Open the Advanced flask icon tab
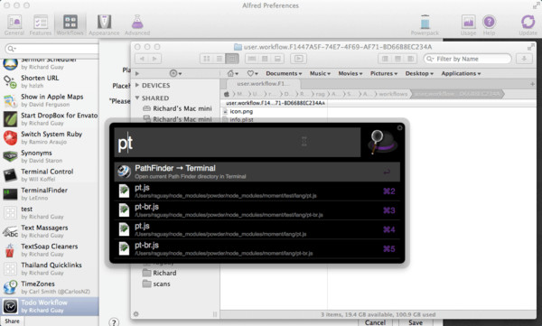Viewport: 542px width, 326px height. (137, 25)
